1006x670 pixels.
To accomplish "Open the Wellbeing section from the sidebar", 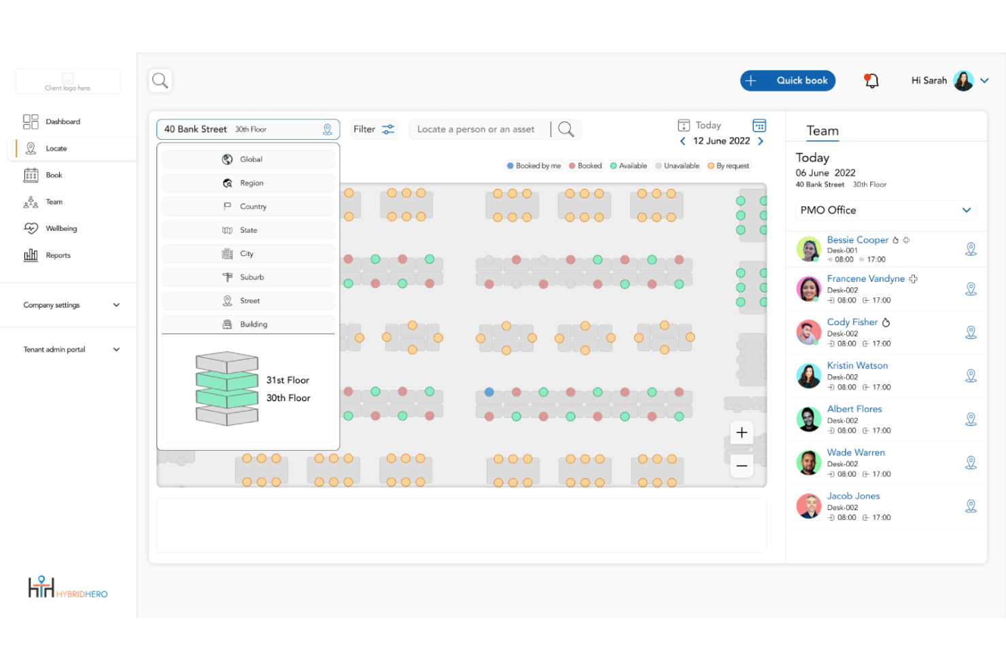I will point(61,228).
